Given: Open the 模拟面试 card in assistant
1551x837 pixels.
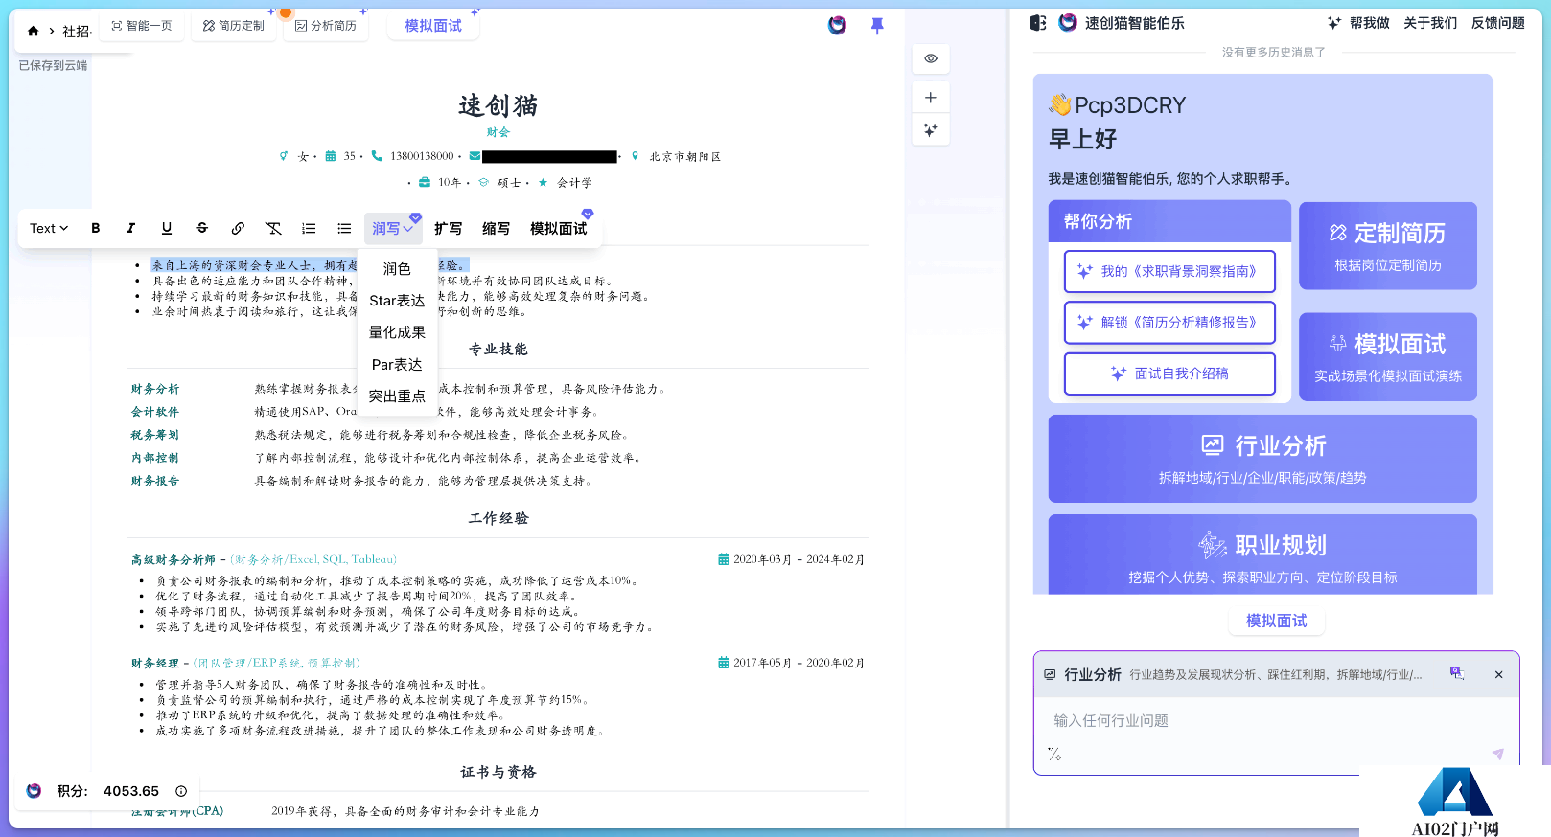Looking at the screenshot, I should (x=1388, y=357).
